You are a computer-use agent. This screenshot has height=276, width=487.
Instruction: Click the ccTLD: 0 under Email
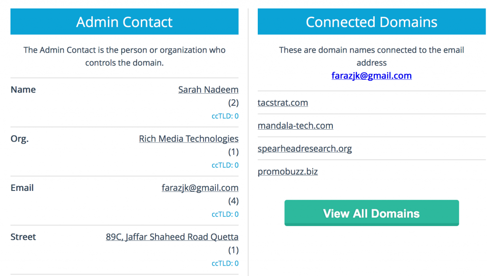225,214
